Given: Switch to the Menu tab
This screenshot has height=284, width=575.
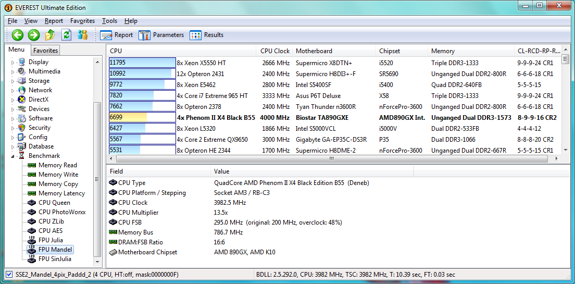Looking at the screenshot, I should pyautogui.click(x=17, y=50).
